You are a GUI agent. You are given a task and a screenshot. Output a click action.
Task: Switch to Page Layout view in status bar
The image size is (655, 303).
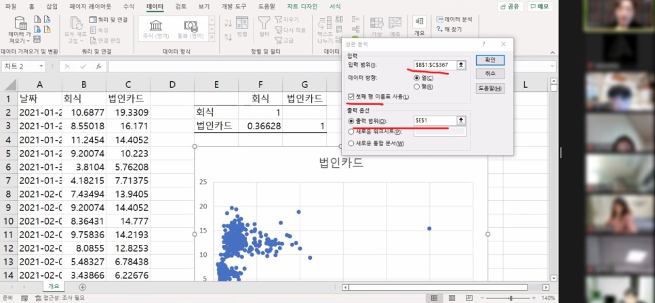coord(452,298)
